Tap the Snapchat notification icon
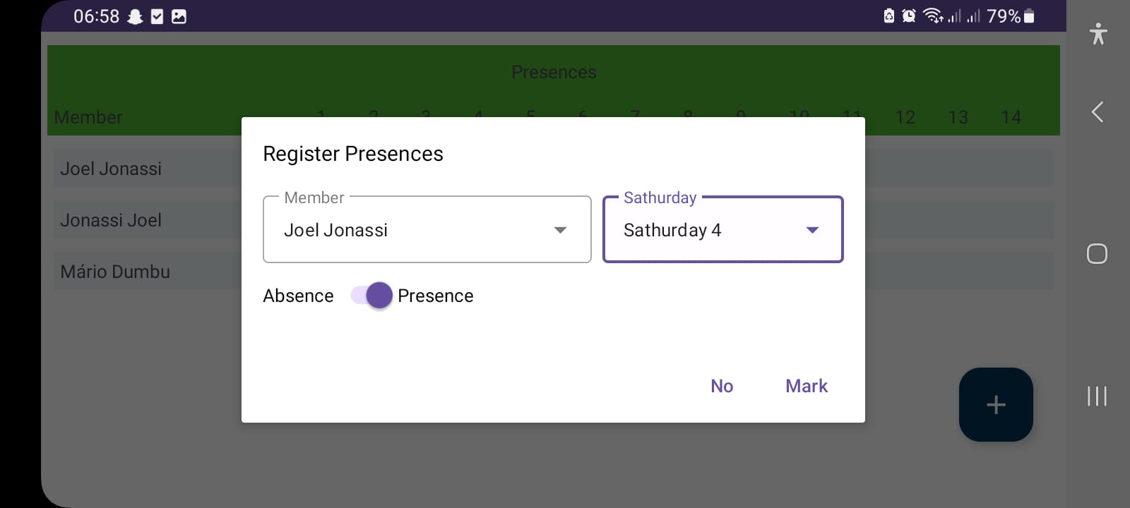Image resolution: width=1130 pixels, height=508 pixels. click(135, 16)
